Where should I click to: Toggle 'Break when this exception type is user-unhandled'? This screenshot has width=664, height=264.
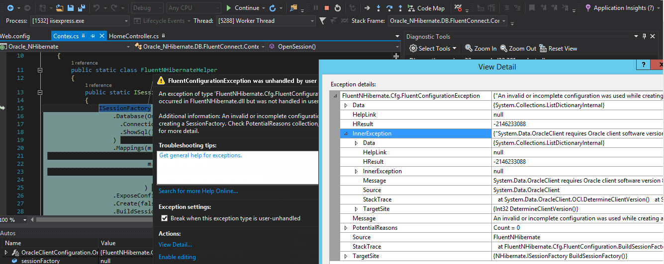pos(165,218)
